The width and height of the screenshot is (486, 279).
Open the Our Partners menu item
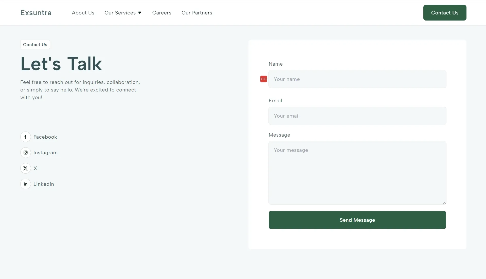tap(197, 13)
